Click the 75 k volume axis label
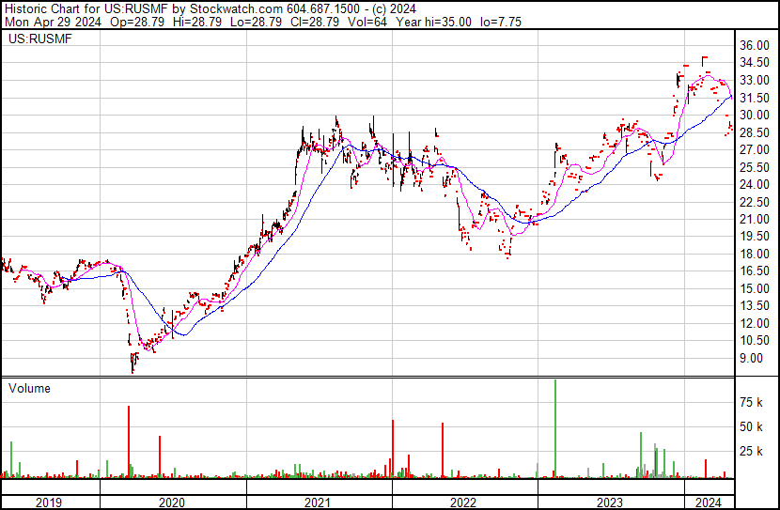This screenshot has height=510, width=780. click(x=751, y=402)
